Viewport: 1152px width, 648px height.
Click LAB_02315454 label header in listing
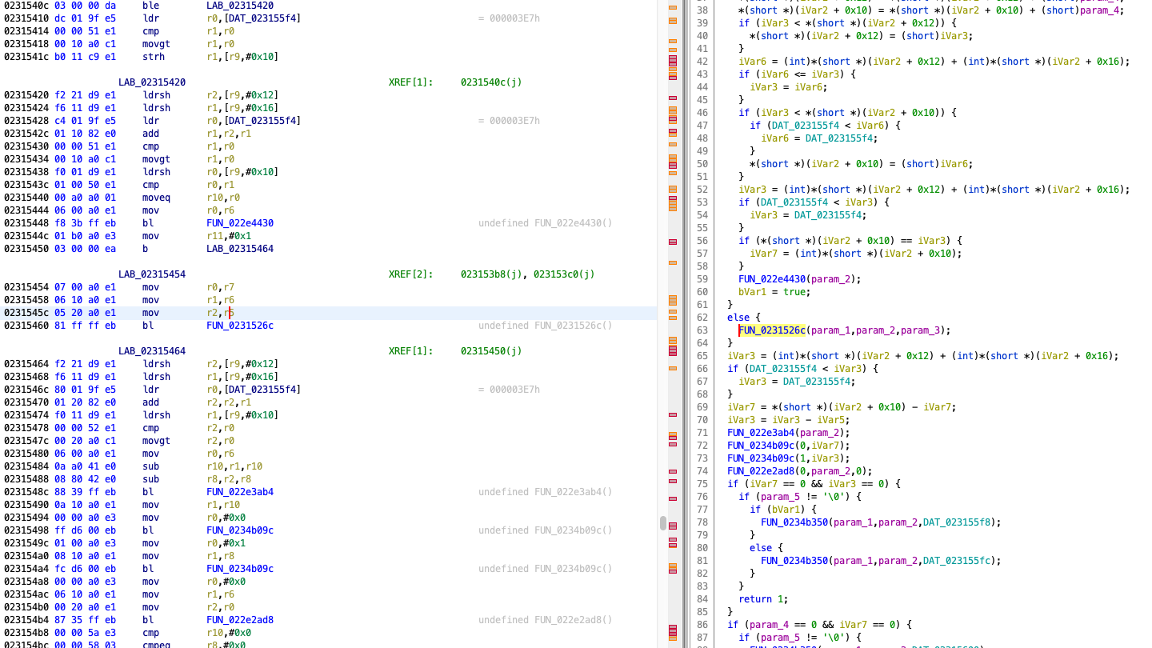pos(152,274)
